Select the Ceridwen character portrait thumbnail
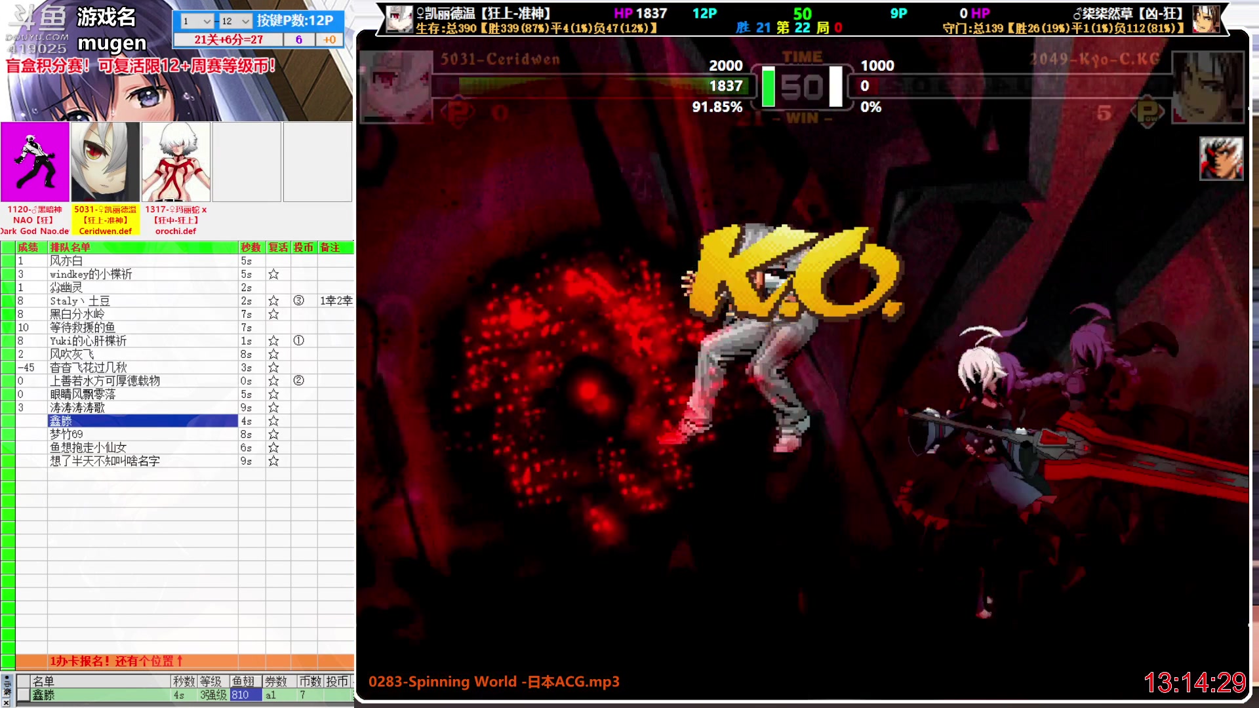Image resolution: width=1259 pixels, height=708 pixels. pyautogui.click(x=105, y=161)
